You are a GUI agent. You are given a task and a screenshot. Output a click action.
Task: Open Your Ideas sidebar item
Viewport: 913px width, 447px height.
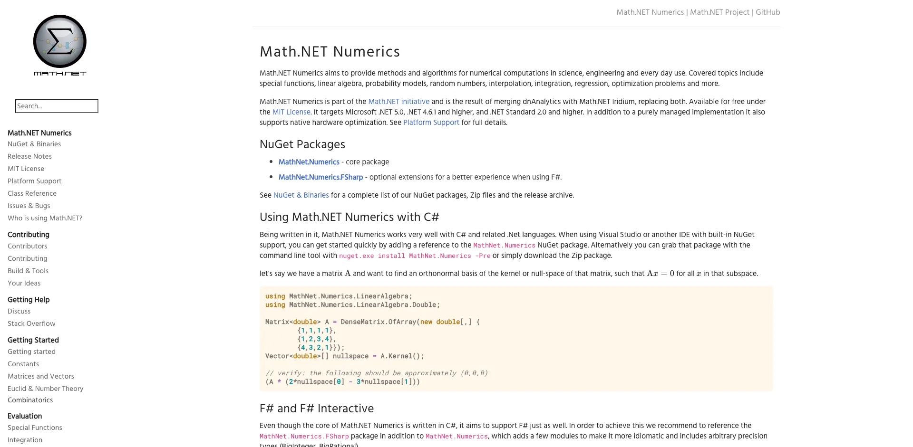click(x=24, y=283)
